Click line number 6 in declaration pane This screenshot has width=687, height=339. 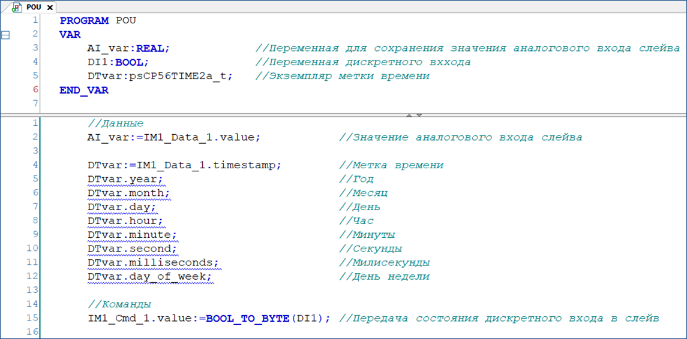coord(35,89)
